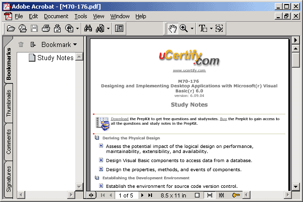
Task: Click bookmarks pane scroll right arrow
Action: tap(71, 194)
